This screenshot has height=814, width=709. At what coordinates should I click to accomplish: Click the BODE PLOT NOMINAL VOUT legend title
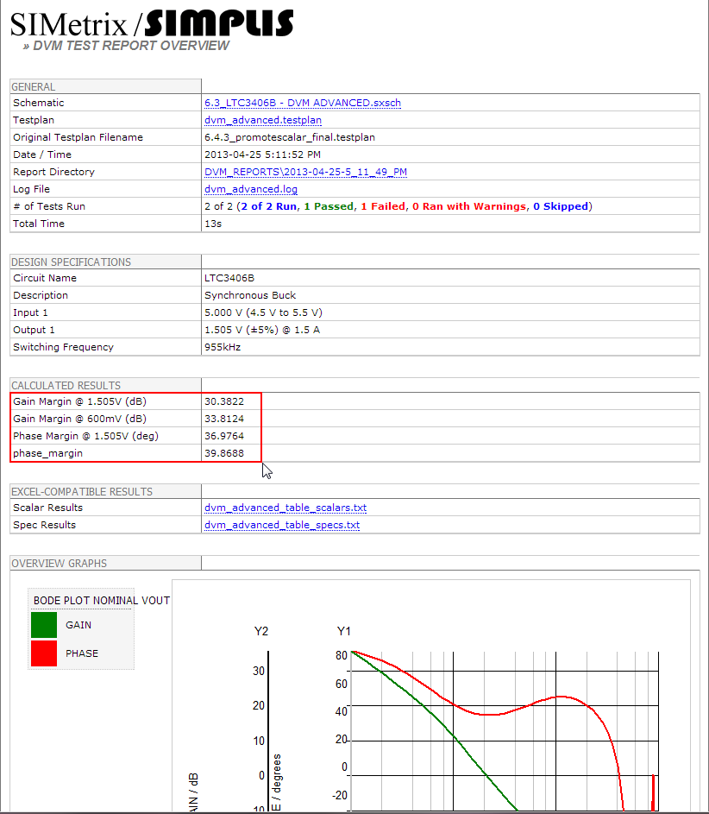(102, 601)
